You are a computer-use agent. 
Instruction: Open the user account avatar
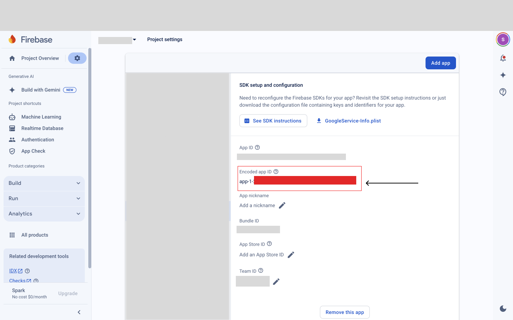pyautogui.click(x=503, y=39)
